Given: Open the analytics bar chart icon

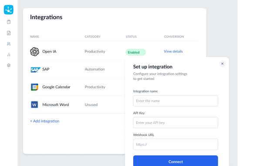Looking at the screenshot, I should click(9, 55).
